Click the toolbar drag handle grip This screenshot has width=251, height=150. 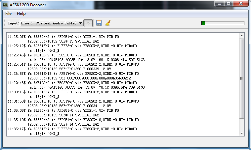pos(4,23)
